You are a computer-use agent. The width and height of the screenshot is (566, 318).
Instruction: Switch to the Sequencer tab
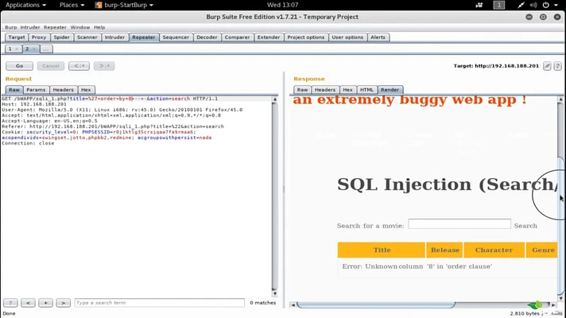176,37
